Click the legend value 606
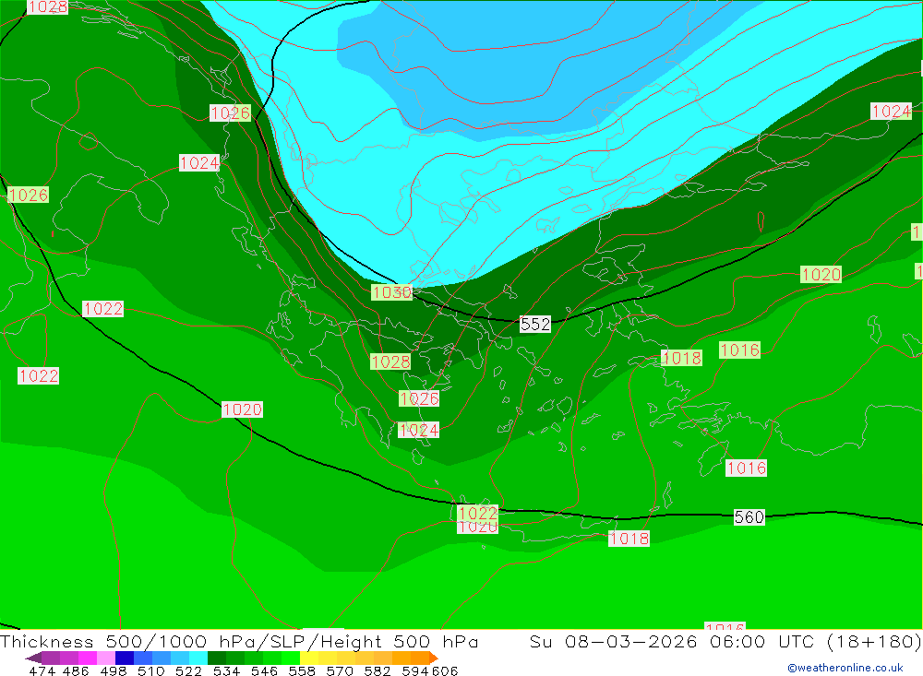This screenshot has width=923, height=676. [445, 670]
